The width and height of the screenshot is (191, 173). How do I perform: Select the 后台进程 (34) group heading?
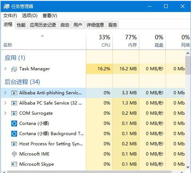[22, 82]
